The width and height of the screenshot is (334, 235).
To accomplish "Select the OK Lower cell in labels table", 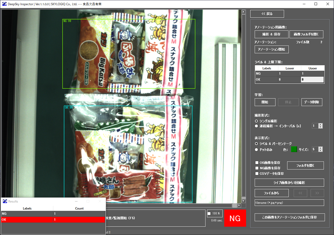I will [x=290, y=80].
